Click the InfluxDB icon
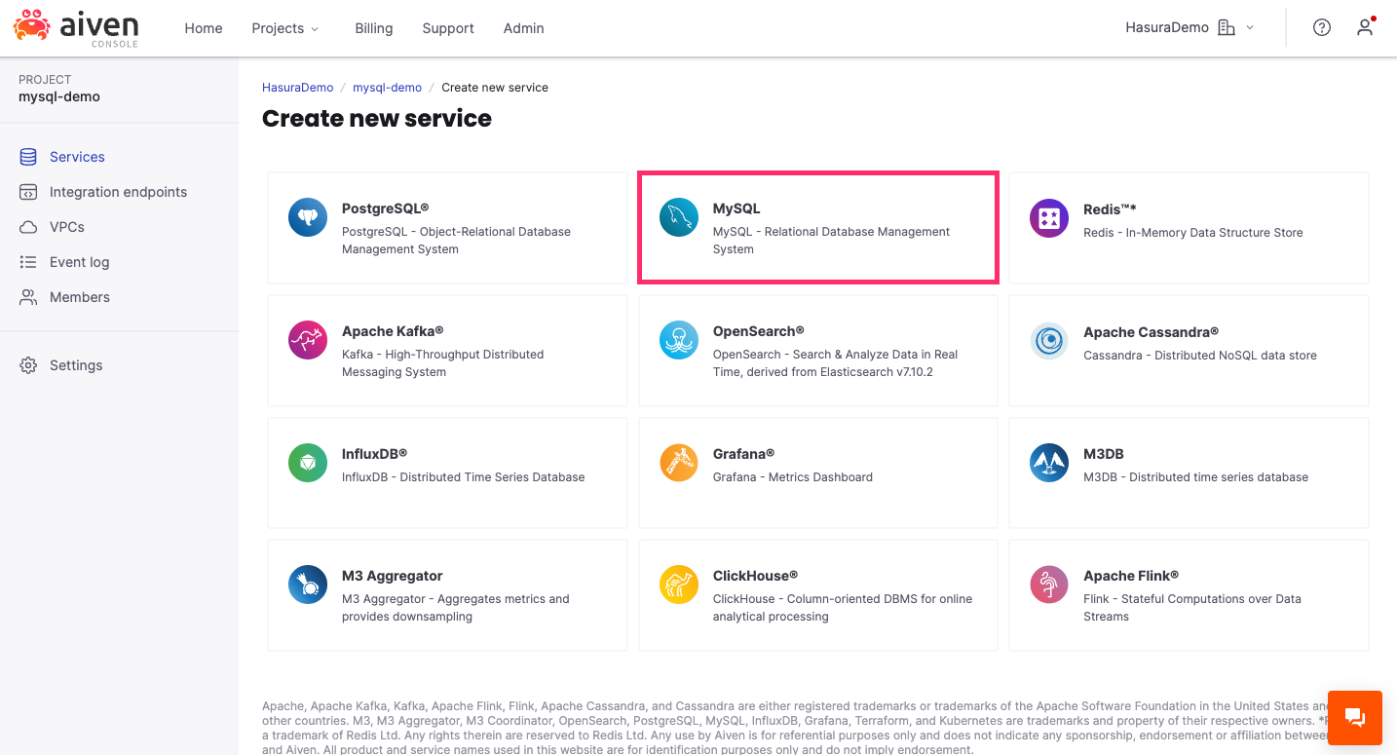The height and width of the screenshot is (755, 1397). (x=308, y=463)
